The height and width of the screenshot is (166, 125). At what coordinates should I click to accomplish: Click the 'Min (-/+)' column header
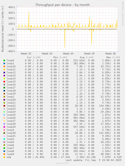point(60,57)
